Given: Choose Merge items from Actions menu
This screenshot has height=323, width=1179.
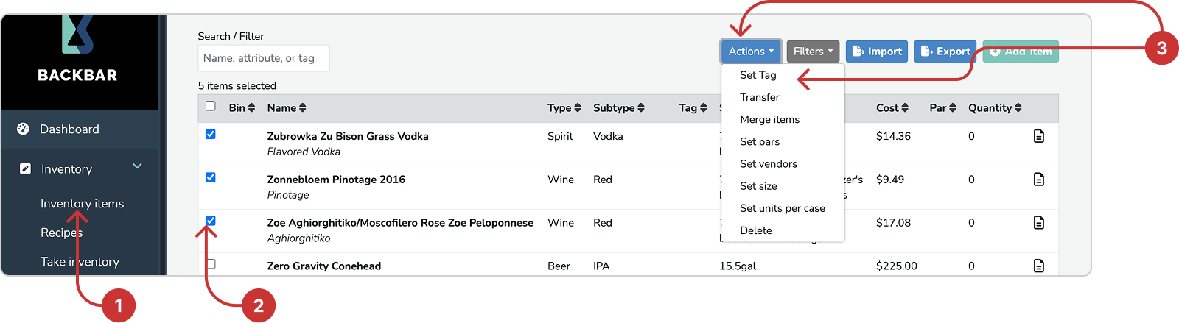Looking at the screenshot, I should [769, 119].
